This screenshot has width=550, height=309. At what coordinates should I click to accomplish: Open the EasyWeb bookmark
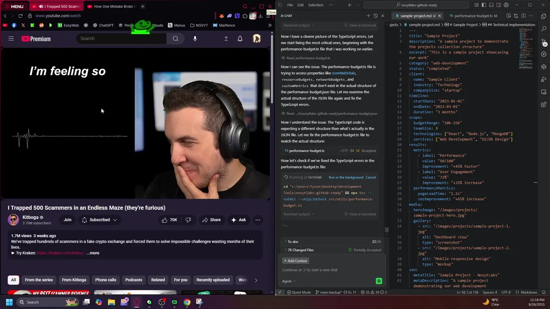click(x=68, y=25)
